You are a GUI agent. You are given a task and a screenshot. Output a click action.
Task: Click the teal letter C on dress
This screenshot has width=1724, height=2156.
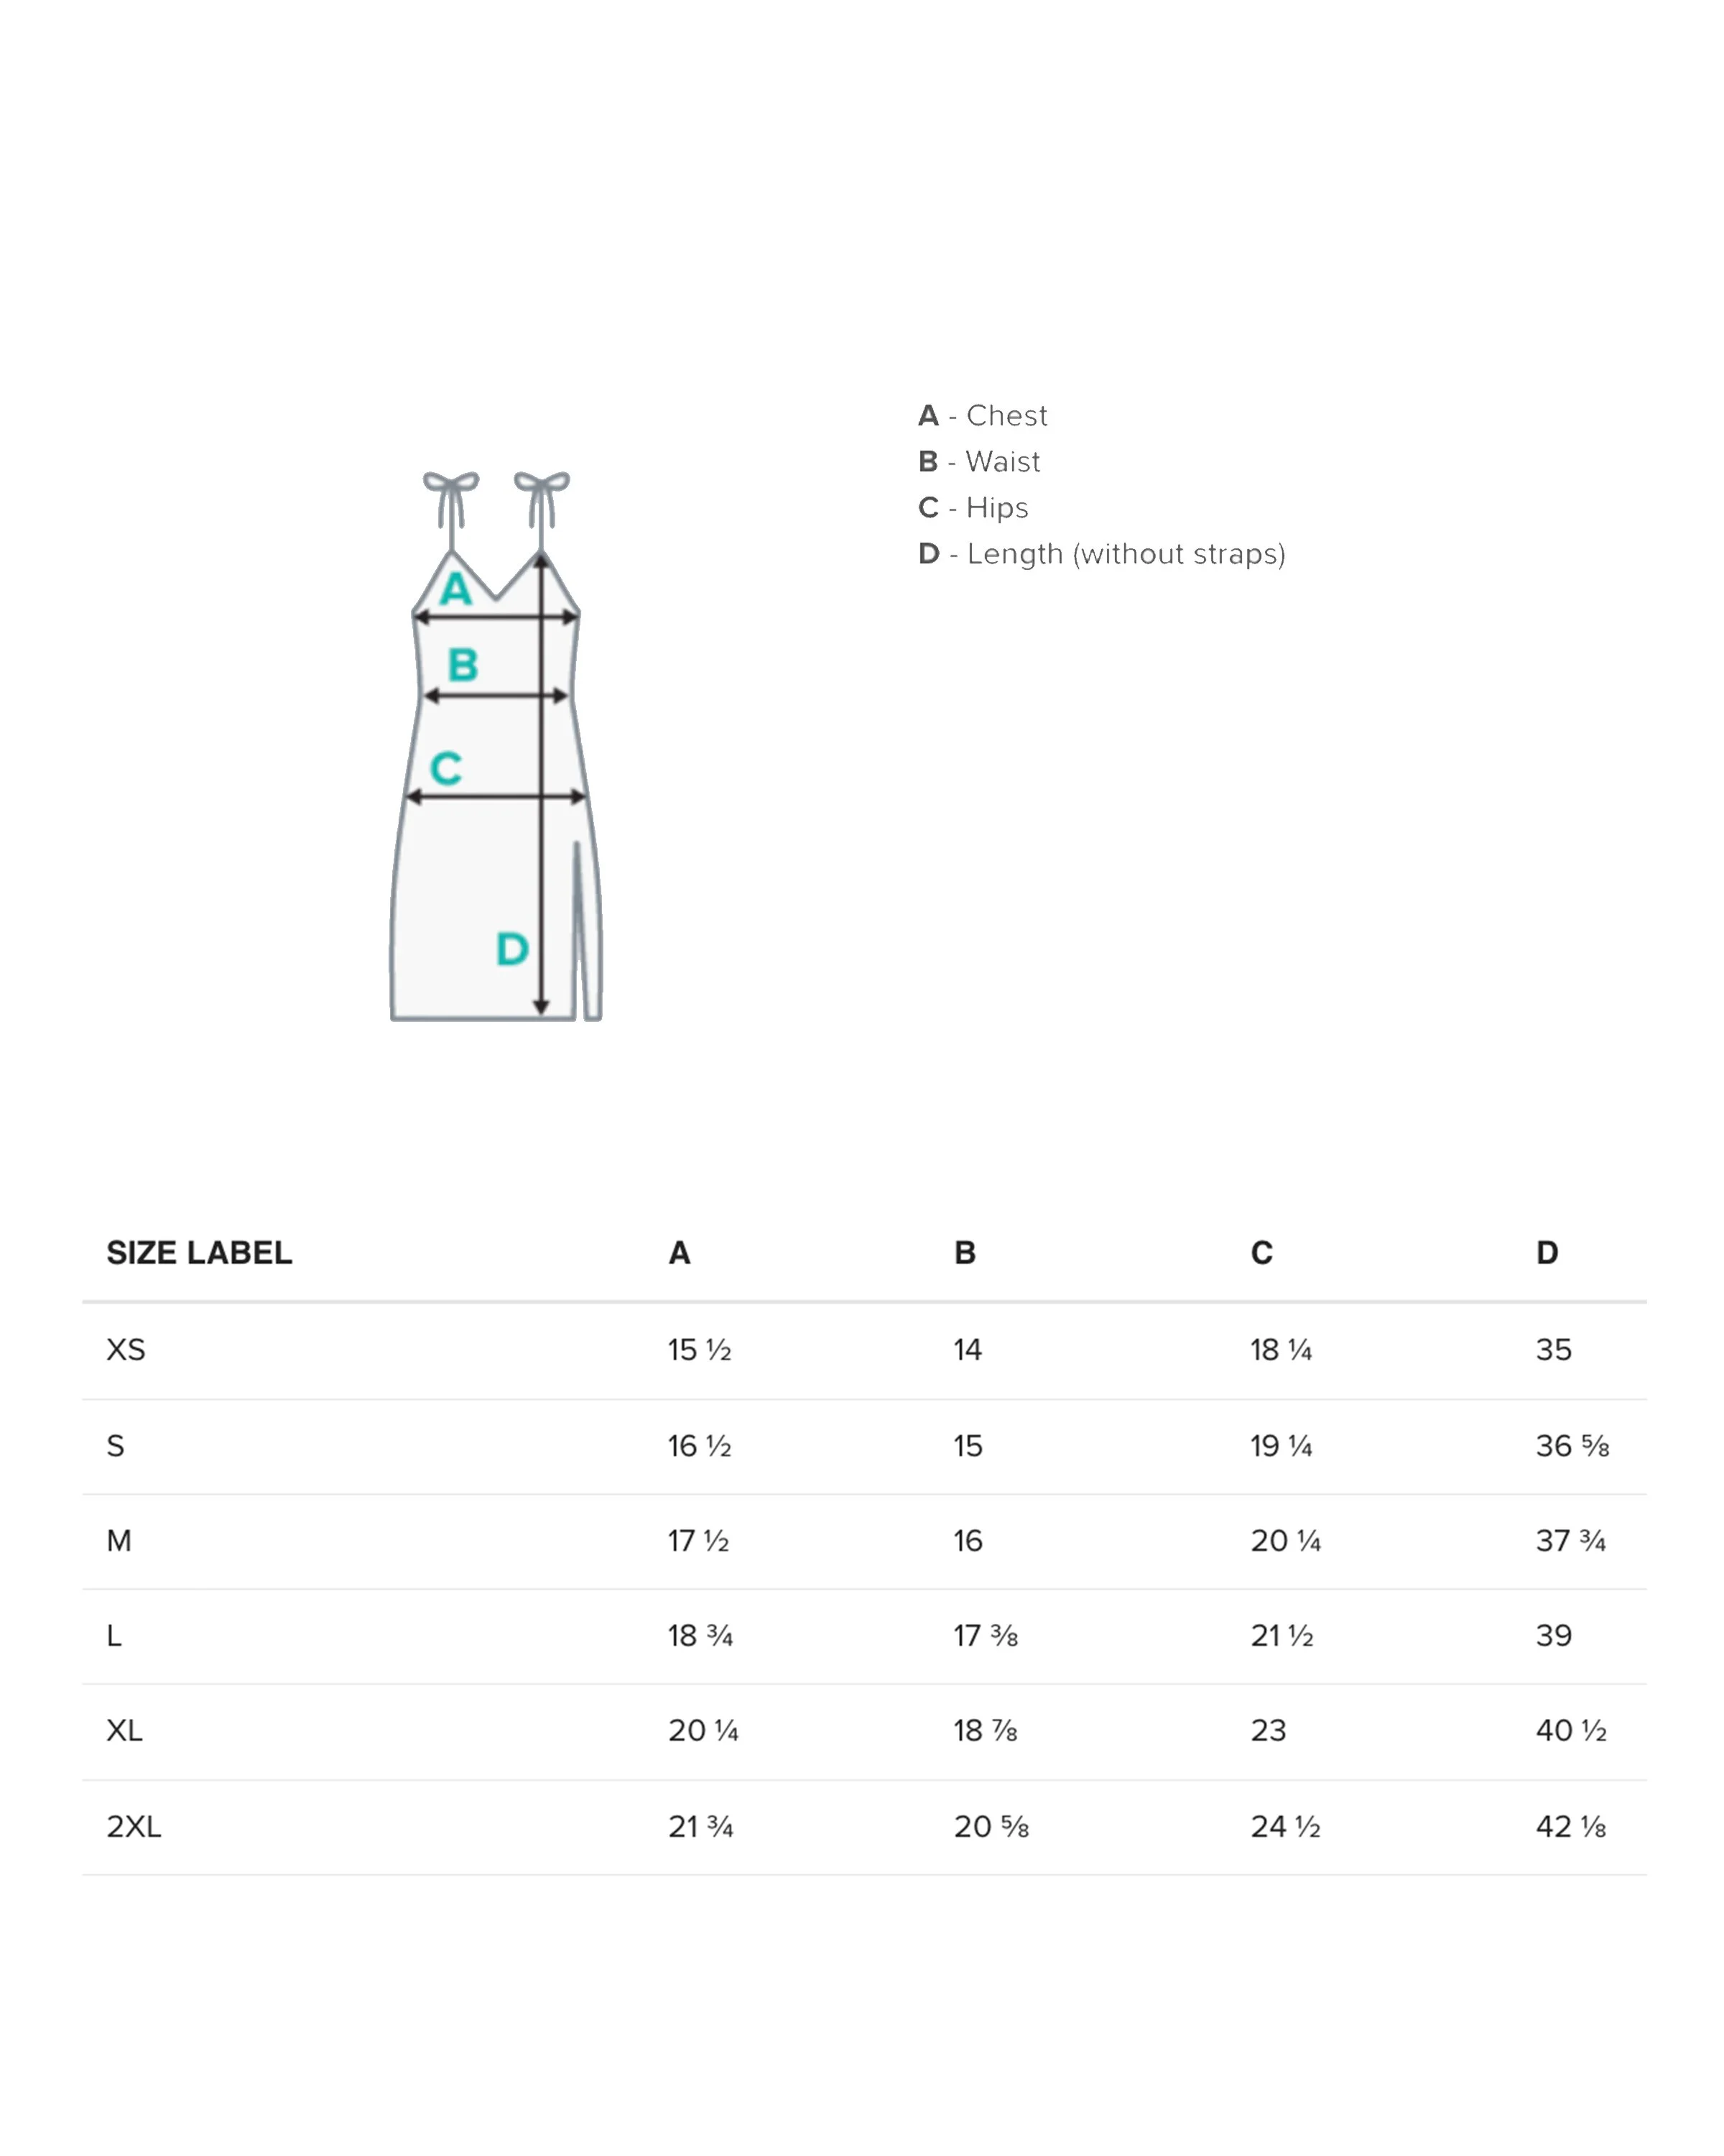[x=446, y=768]
